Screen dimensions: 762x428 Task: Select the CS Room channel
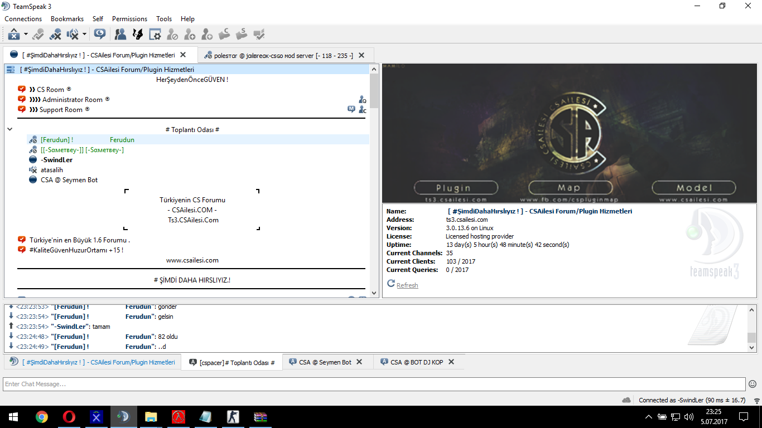pyautogui.click(x=51, y=90)
